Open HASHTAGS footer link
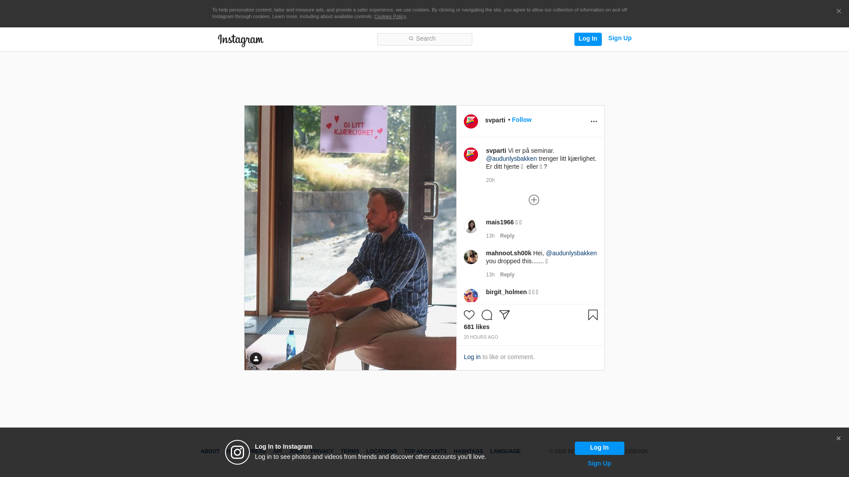 click(x=468, y=451)
